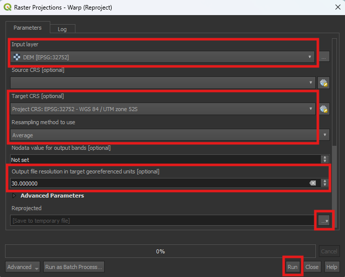This screenshot has height=277, width=345.
Task: Increase output resolution using up arrow
Action: (x=324, y=181)
